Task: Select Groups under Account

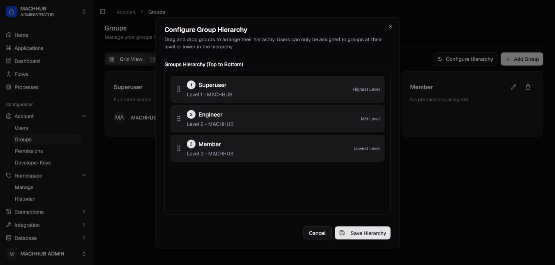Action: pos(46,139)
